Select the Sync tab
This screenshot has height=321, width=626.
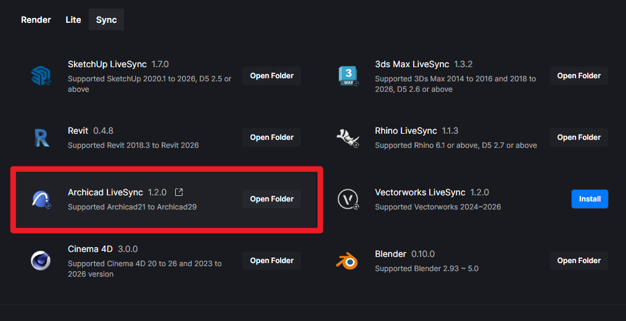click(106, 20)
